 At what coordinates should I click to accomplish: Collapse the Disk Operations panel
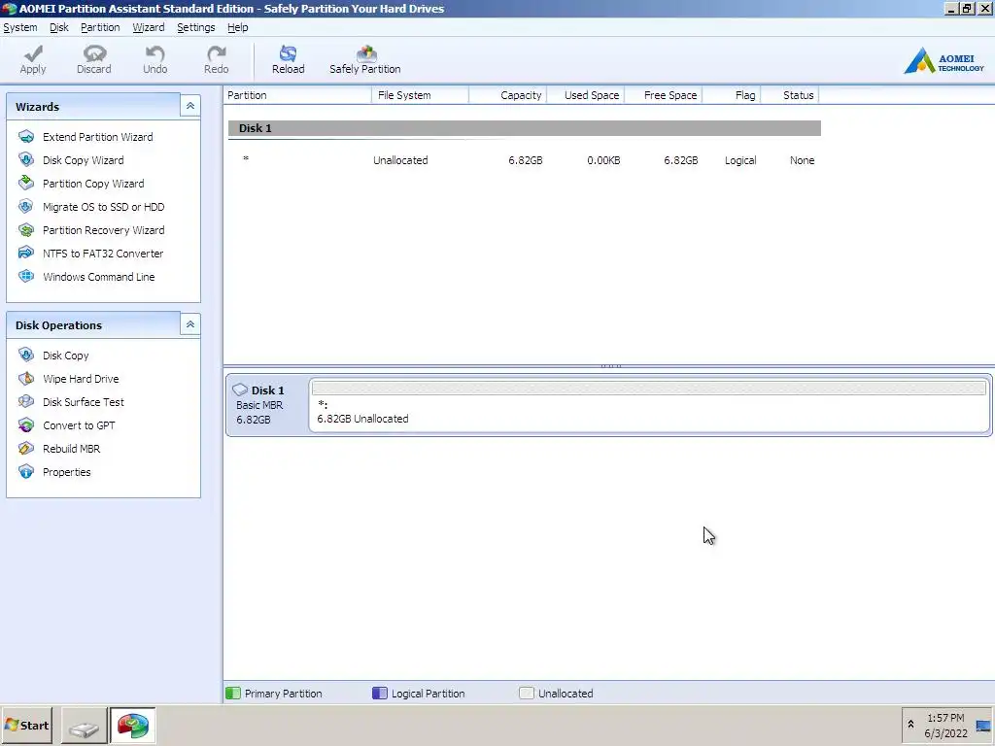tap(190, 324)
